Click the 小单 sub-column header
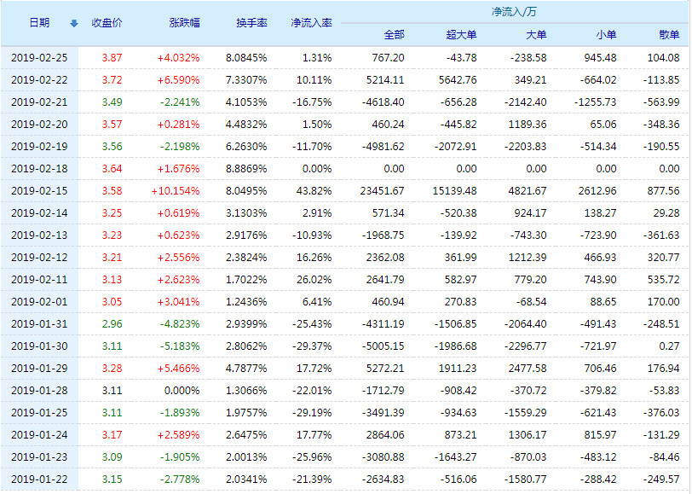The image size is (692, 494). [x=606, y=35]
